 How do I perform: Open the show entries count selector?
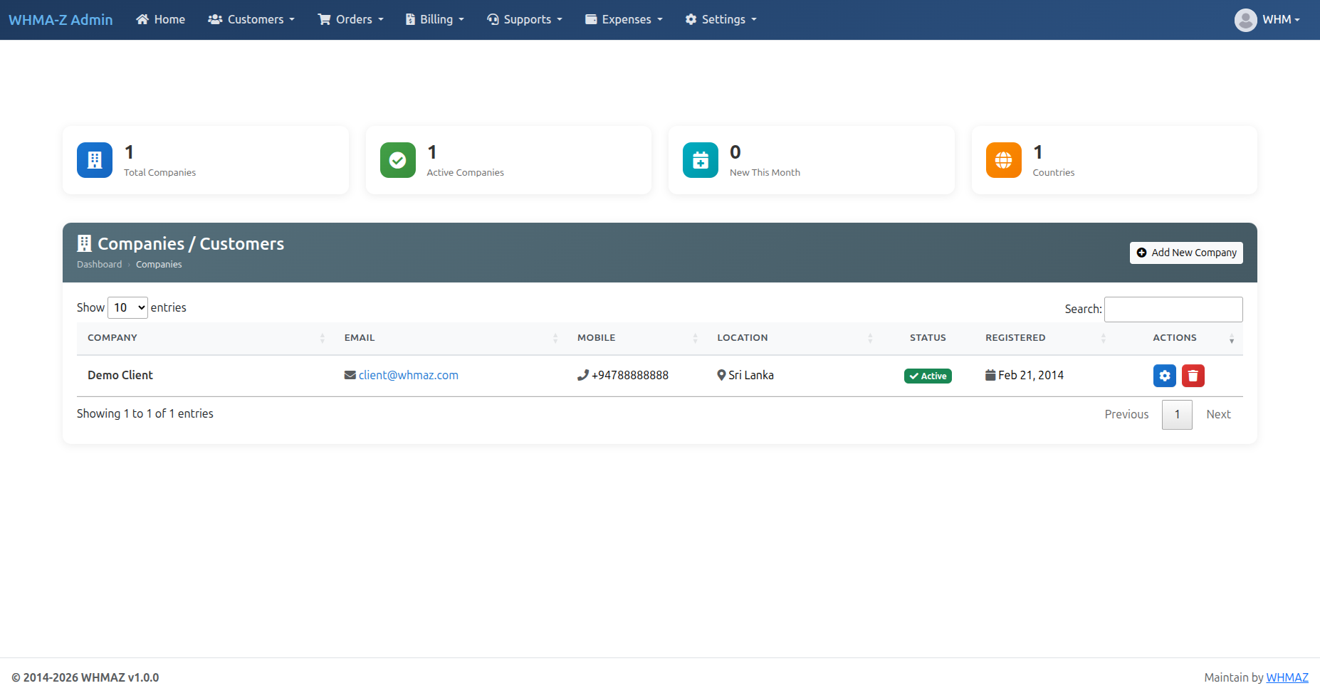127,307
